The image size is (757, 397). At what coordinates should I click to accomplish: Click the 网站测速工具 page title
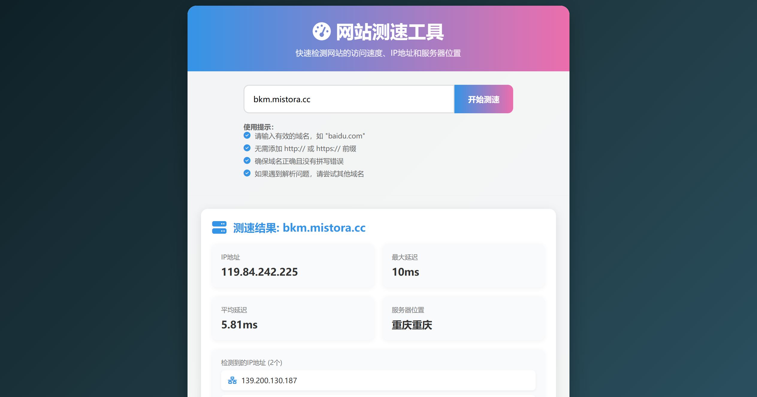click(x=389, y=32)
